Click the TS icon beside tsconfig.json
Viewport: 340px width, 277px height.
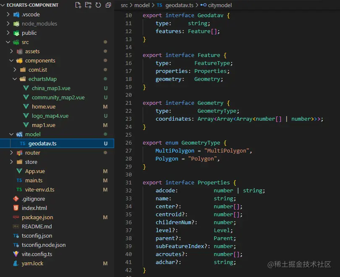[x=16, y=236]
